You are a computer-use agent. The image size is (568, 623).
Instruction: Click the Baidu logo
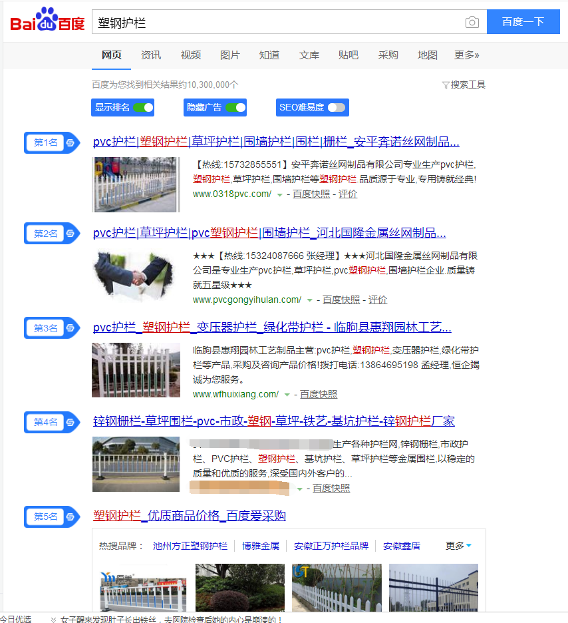(48, 20)
